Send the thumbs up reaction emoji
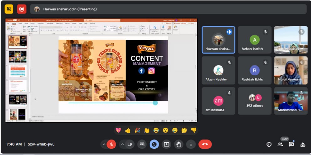Screen dimensions: 311x155 tap(128, 130)
